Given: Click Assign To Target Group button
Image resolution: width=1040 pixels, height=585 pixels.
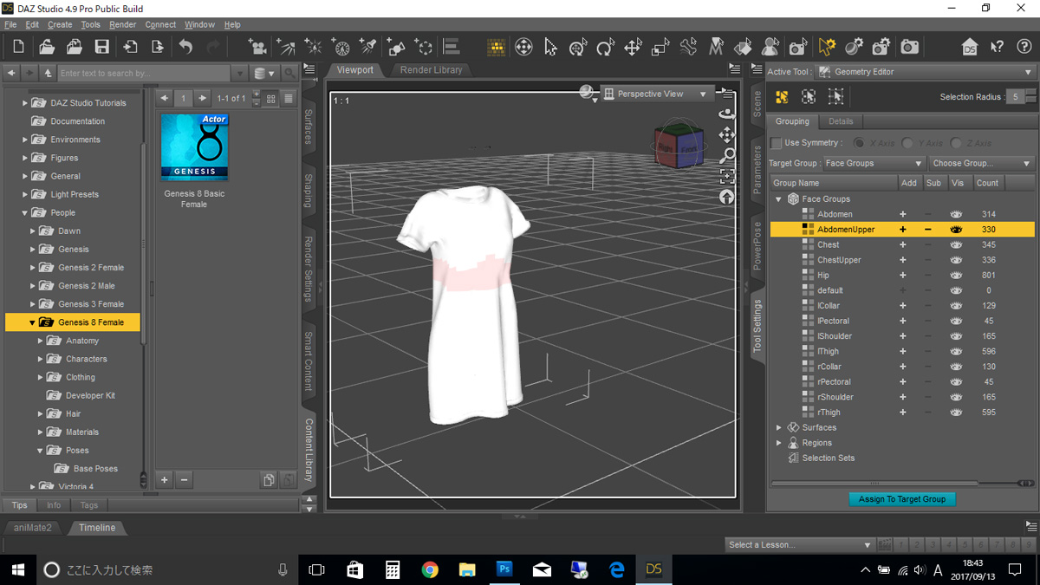Looking at the screenshot, I should [901, 499].
